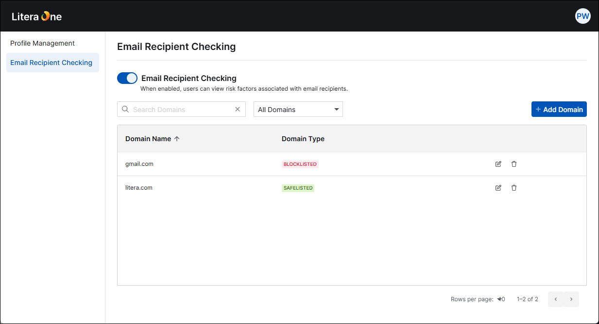The image size is (599, 324).
Task: Select Profile Management in the sidebar
Action: click(x=42, y=43)
